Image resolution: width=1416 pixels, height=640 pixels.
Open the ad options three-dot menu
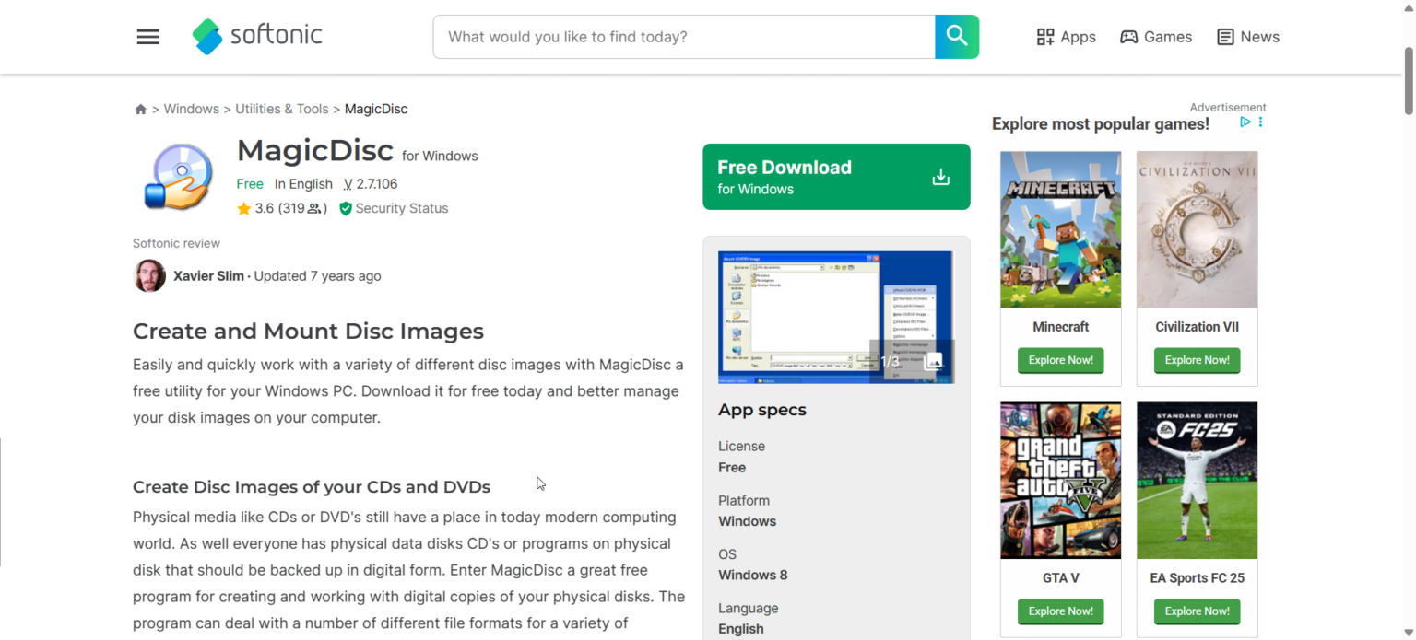coord(1260,122)
